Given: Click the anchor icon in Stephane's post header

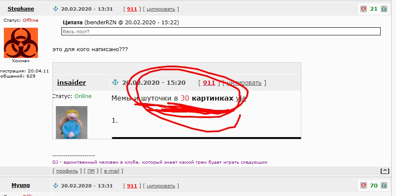Looking at the screenshot, I should coord(55,9).
